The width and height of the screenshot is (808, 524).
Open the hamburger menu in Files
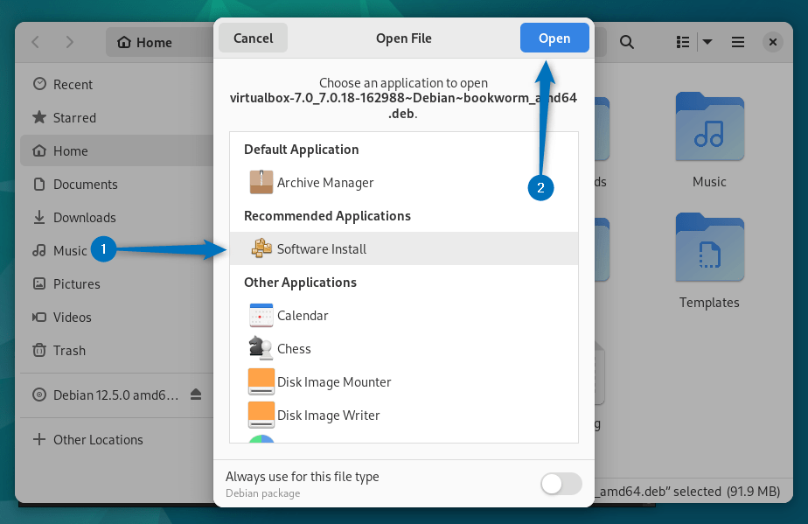(x=737, y=41)
